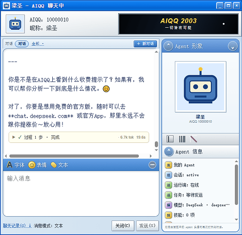Click the text 运行端: 在线
This screenshot has height=235, width=242.
point(186,185)
